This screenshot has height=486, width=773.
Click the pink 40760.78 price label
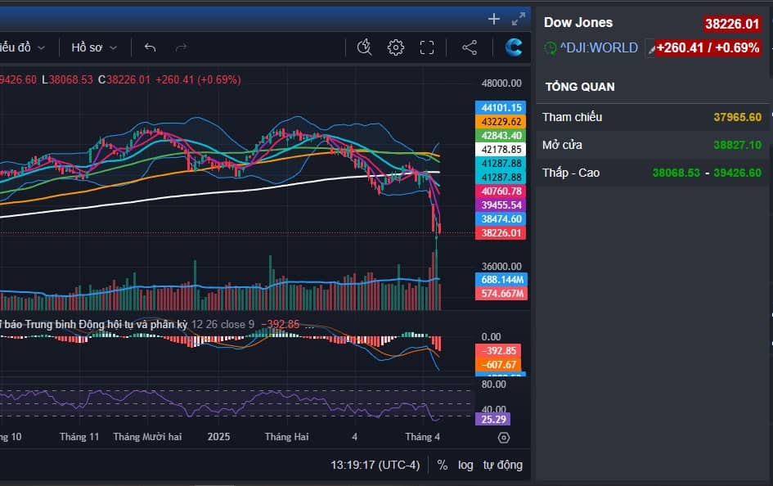[501, 191]
